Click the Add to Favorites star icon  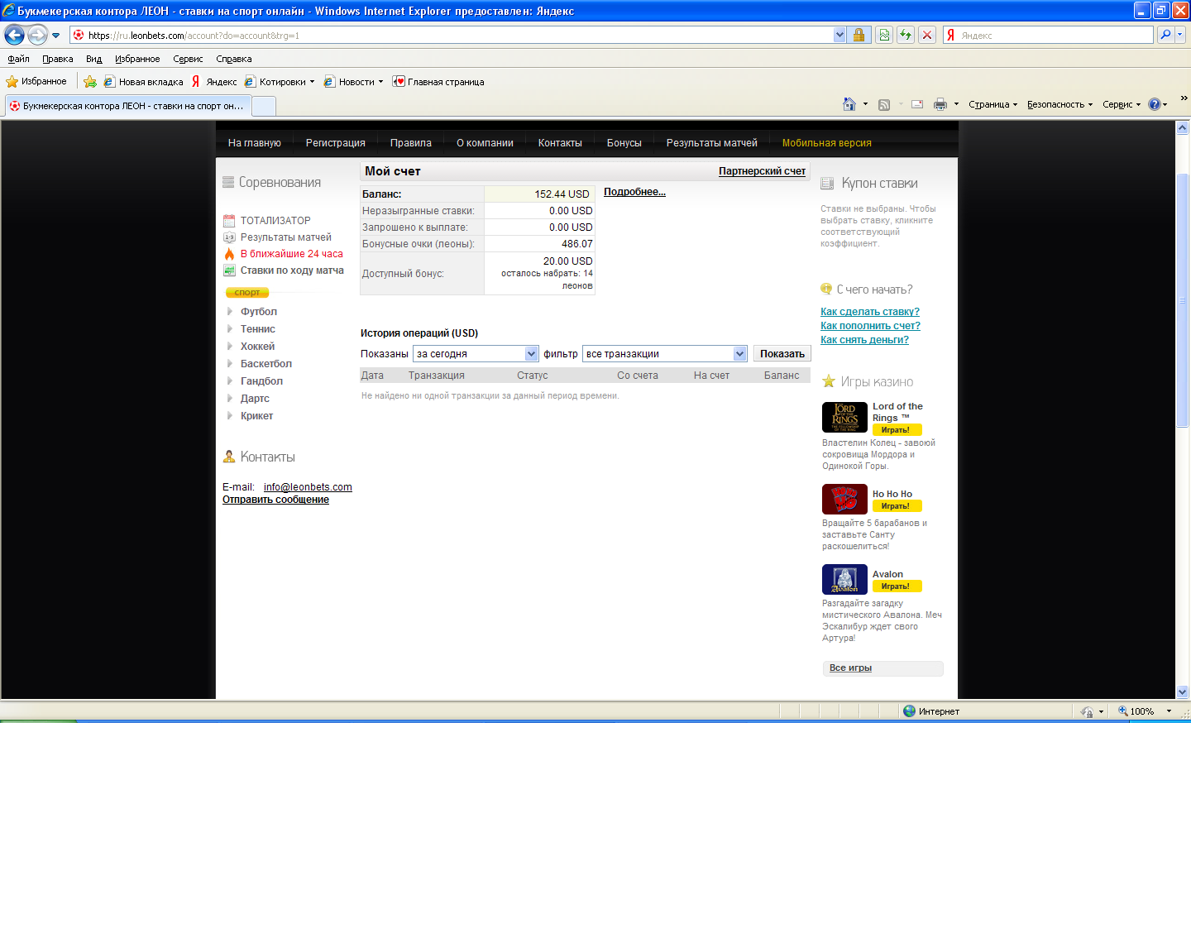click(90, 82)
